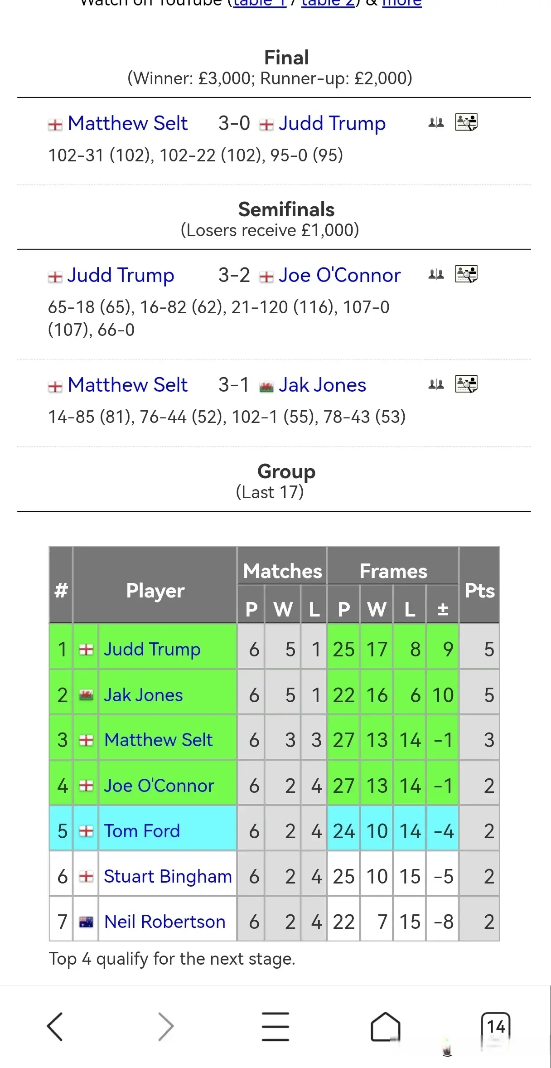
Task: Open match details icon for Trump vs O'Connor
Action: point(466,274)
